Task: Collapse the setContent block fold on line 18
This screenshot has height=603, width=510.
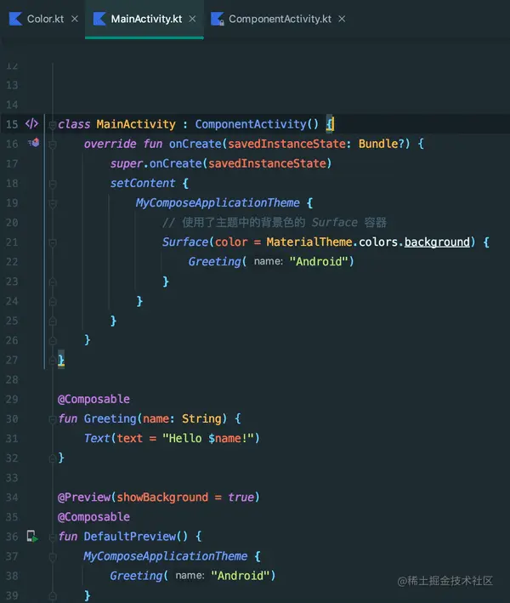Action: [53, 184]
